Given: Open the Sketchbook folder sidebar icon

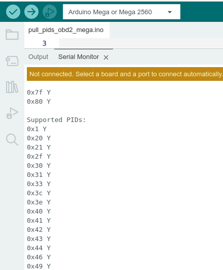Looking at the screenshot, I should 12,35.
